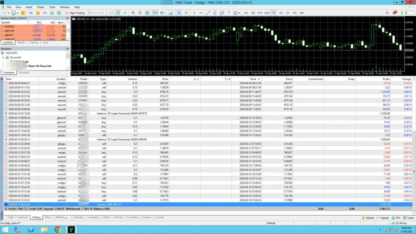Open Windows Start menu
The image size is (416, 234).
pos(5,230)
